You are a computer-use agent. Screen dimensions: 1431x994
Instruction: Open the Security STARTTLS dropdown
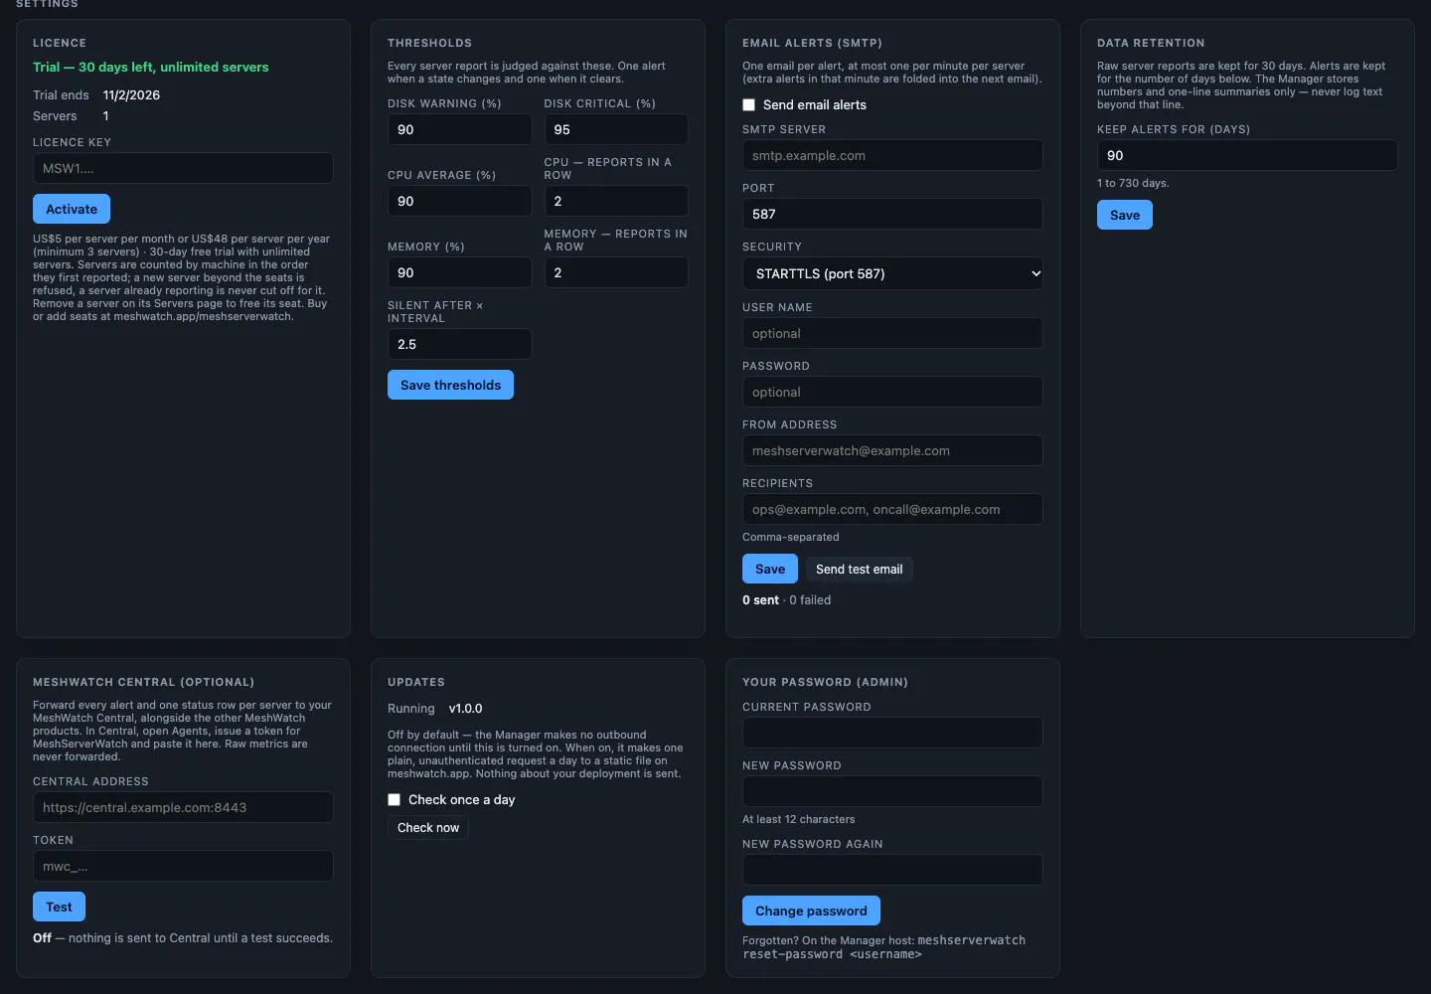(892, 273)
